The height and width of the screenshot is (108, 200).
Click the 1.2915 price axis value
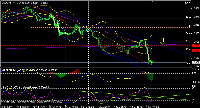coord(196,25)
